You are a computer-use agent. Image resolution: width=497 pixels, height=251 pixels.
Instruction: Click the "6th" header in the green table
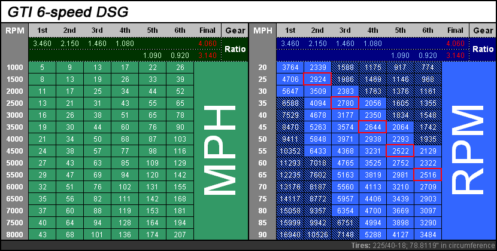pos(180,30)
